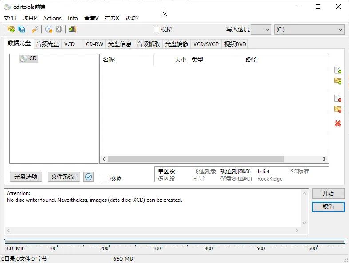The width and height of the screenshot is (349, 263).
Task: Click the add folder icon
Action: pos(337,81)
